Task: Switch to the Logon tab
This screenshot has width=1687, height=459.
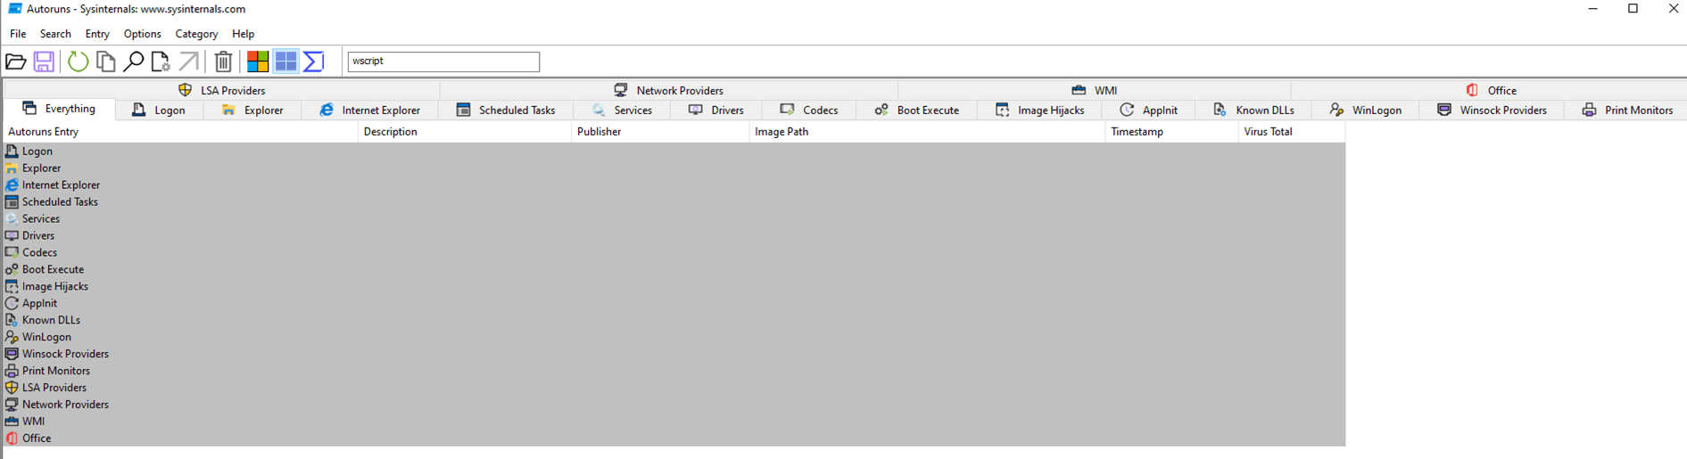Action: click(159, 111)
